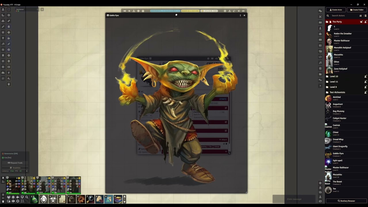Select the Measurement ruler tool
Screen dimensions: 368x207
(x=9, y=21)
